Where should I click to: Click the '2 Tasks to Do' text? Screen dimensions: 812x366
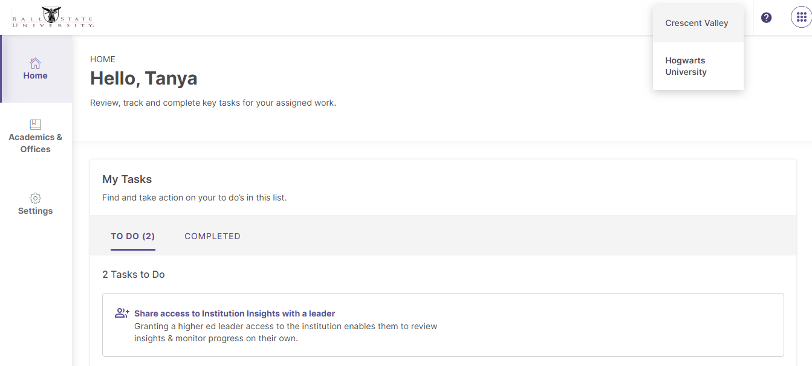[134, 274]
